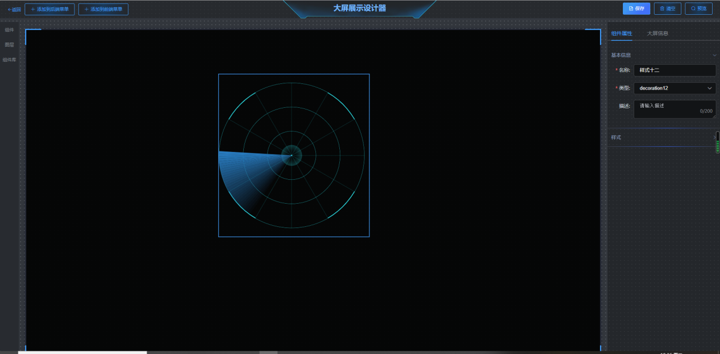Clear the canvas with 清空 button
The width and height of the screenshot is (720, 354).
[668, 9]
